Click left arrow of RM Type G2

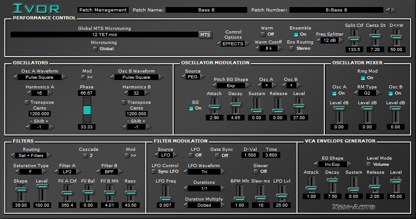[x=357, y=93]
